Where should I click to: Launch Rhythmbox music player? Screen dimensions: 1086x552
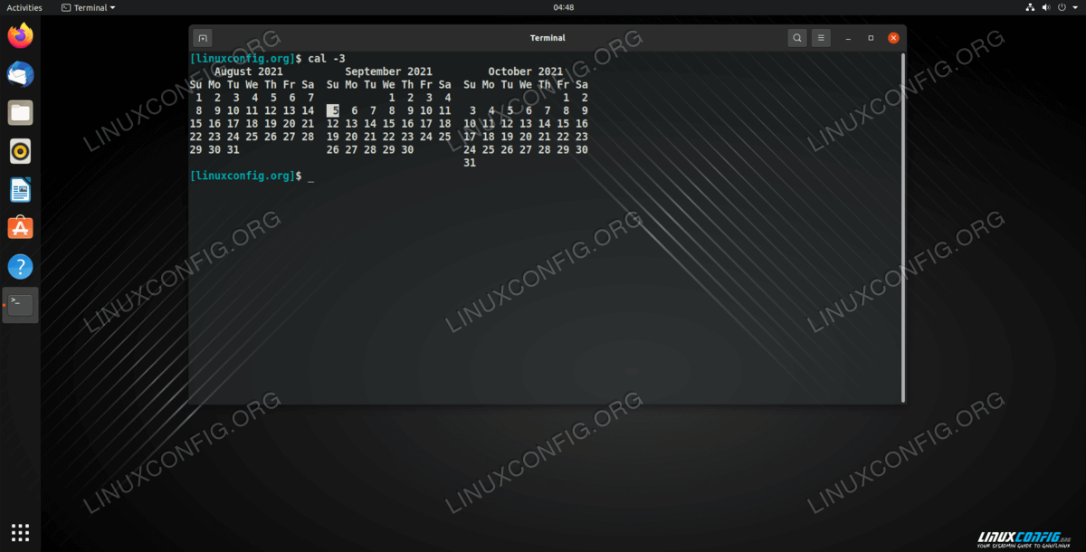click(20, 151)
